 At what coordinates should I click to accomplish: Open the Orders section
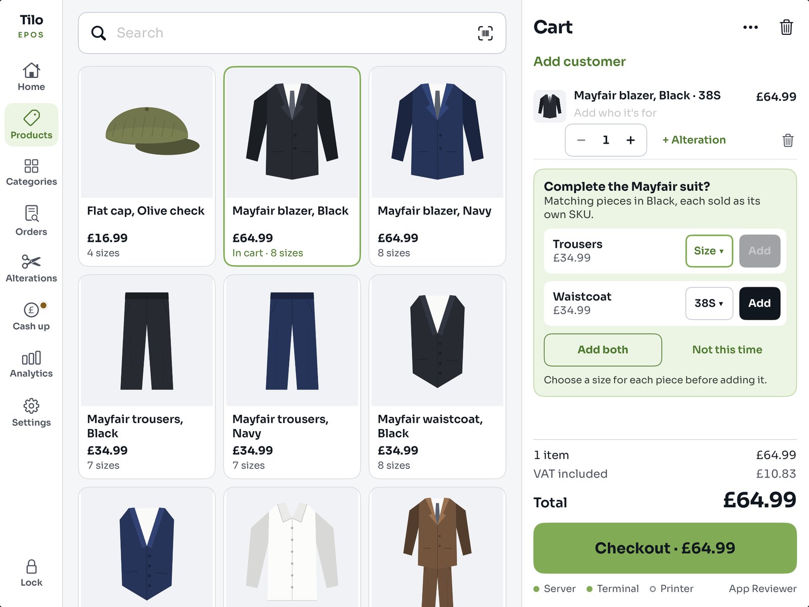tap(31, 221)
